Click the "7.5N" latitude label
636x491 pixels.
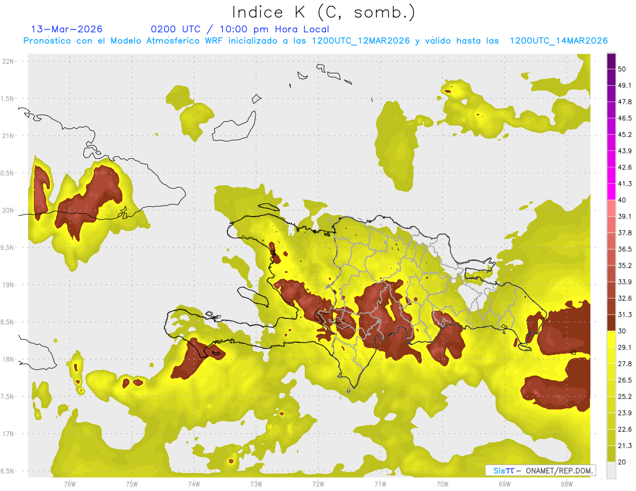tap(8, 396)
